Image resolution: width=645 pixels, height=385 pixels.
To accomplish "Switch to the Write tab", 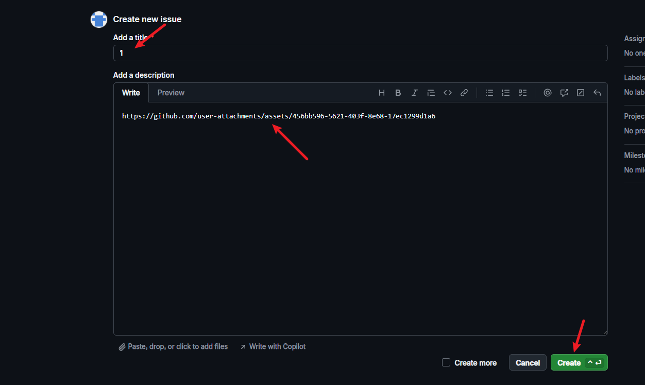I will [131, 93].
